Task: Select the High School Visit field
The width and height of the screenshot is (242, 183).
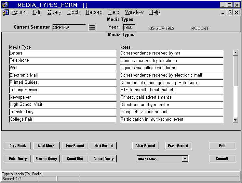Action: pos(63,104)
